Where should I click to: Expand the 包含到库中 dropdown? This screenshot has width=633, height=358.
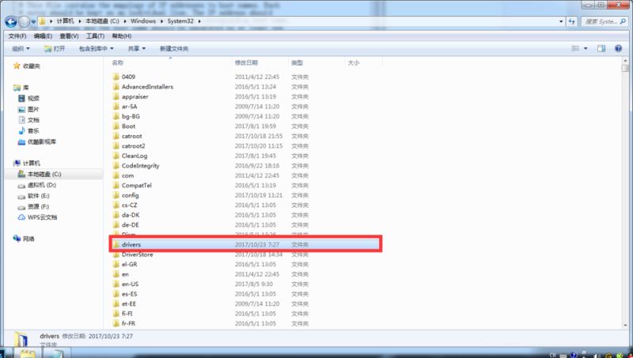(96, 48)
